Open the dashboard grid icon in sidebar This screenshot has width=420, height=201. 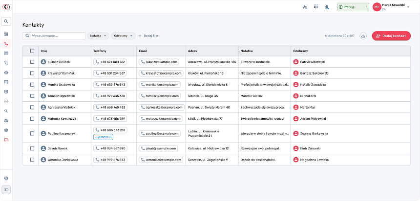pos(6,34)
